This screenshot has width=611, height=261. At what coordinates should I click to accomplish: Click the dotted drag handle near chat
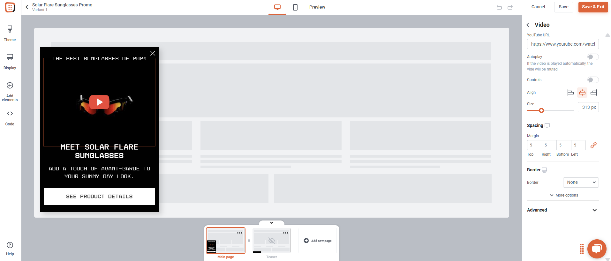(582, 249)
